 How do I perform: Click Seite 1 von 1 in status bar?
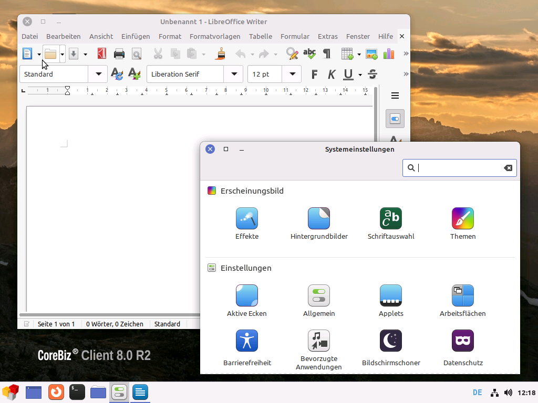(x=56, y=324)
